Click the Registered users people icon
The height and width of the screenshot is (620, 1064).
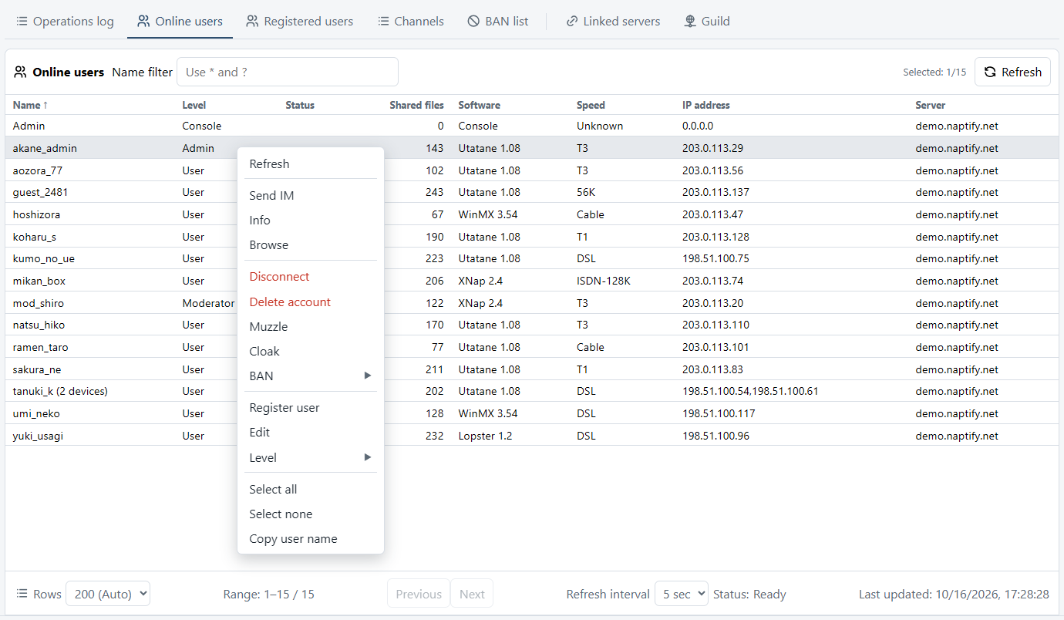(x=252, y=22)
